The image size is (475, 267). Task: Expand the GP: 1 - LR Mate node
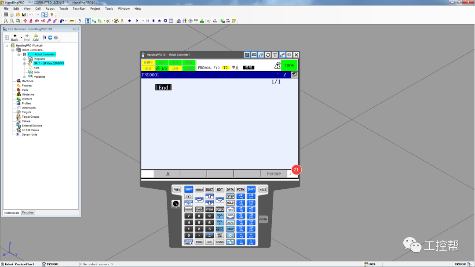pyautogui.click(x=25, y=64)
